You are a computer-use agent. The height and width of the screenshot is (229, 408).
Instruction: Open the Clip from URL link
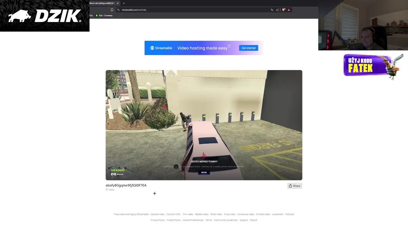click(x=173, y=214)
